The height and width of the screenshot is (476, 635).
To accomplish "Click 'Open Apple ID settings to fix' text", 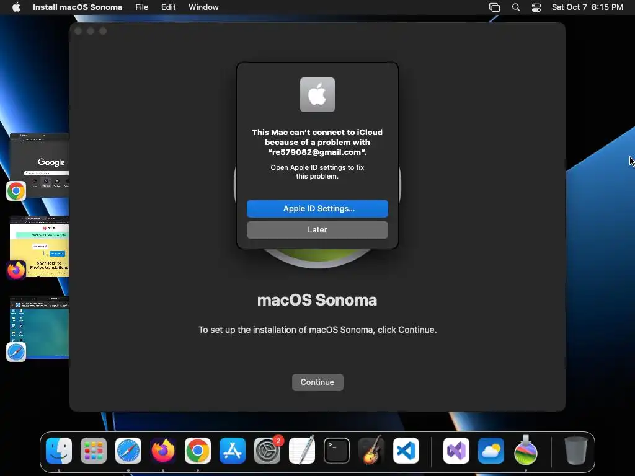I will pos(317,172).
